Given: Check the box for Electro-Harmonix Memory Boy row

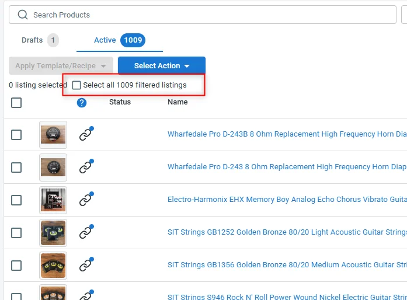Looking at the screenshot, I should pos(16,200).
